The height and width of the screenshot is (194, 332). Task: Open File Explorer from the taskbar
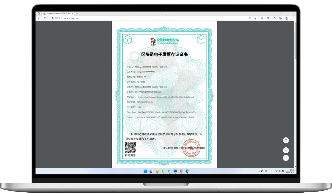[157, 171]
